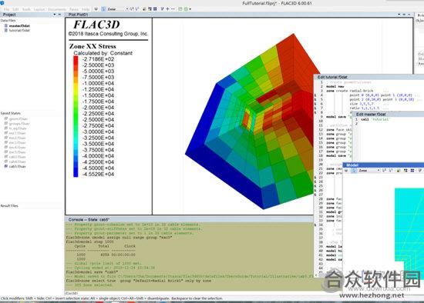Open the Tools menu
Image resolution: width=424 pixels, height=303 pixels.
click(x=26, y=9)
